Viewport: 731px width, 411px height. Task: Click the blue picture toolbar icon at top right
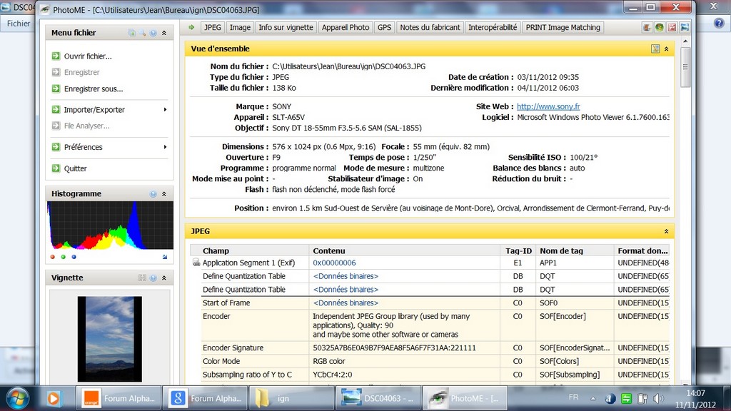(x=685, y=28)
